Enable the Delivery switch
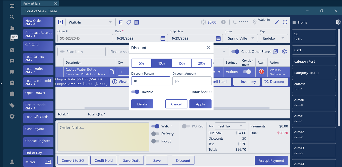342x167 pixels. 155,134
